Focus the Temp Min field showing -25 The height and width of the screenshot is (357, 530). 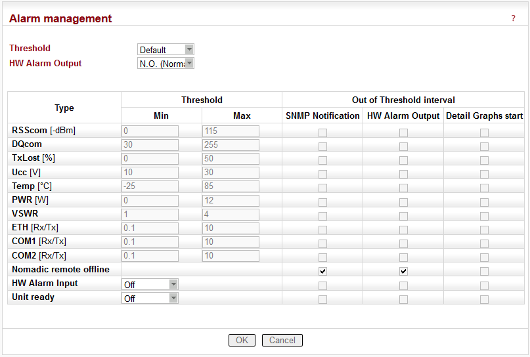(150, 186)
